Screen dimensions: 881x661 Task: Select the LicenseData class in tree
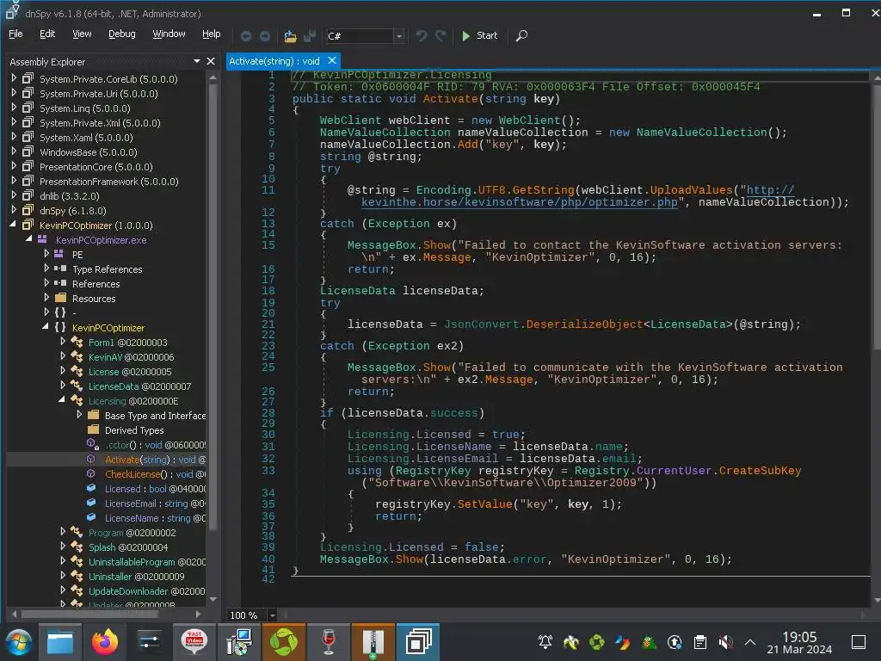139,386
